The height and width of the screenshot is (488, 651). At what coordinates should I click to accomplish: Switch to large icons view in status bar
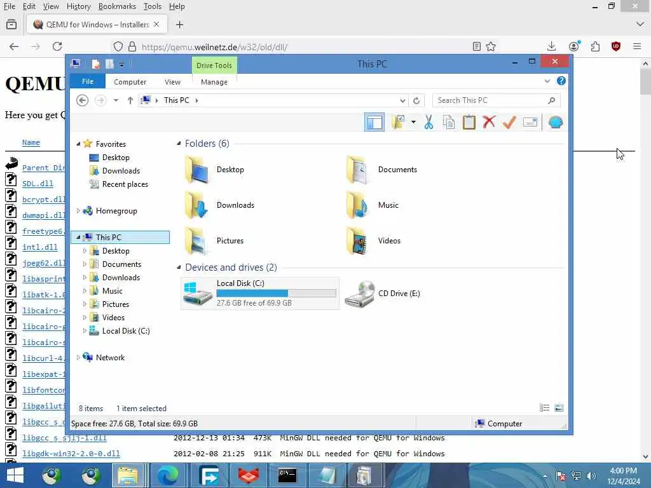point(559,408)
